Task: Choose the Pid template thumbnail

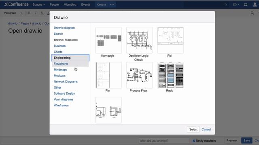Action: (x=170, y=40)
